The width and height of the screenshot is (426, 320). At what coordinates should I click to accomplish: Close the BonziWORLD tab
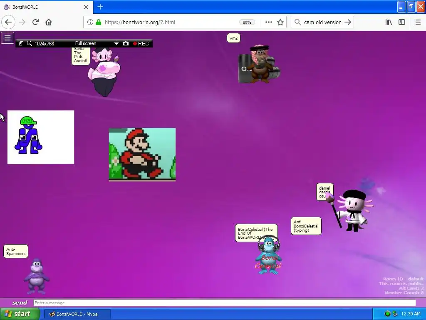86,7
